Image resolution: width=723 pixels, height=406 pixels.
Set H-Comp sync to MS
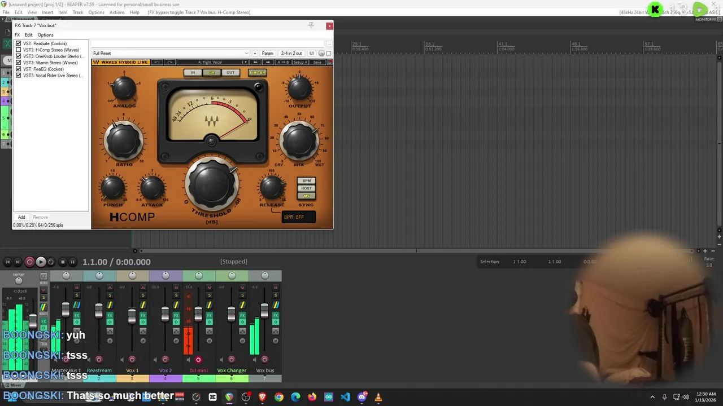[307, 196]
